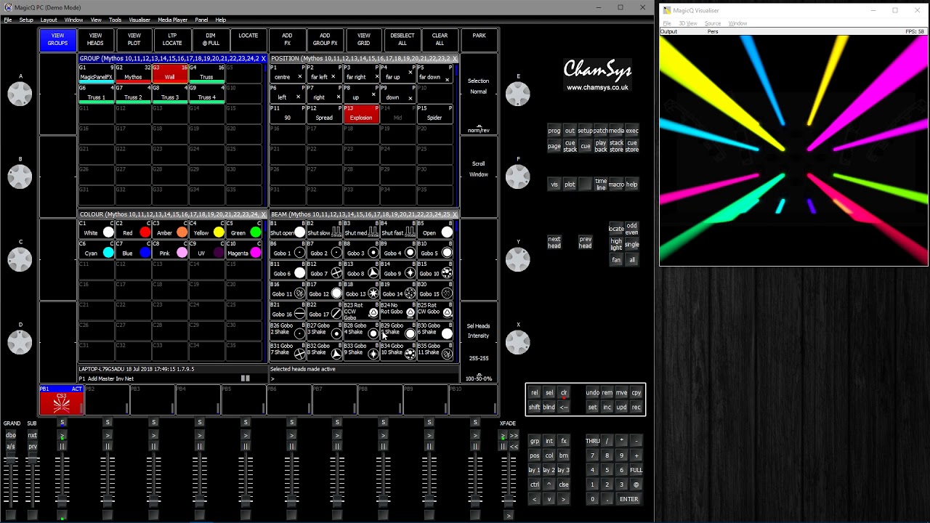Screen dimensions: 930x523
Task: Select the Wall group
Action: pos(170,73)
